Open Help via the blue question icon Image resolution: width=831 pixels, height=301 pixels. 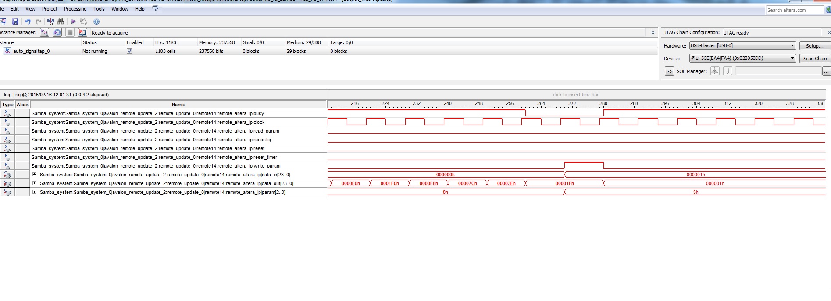tap(96, 21)
